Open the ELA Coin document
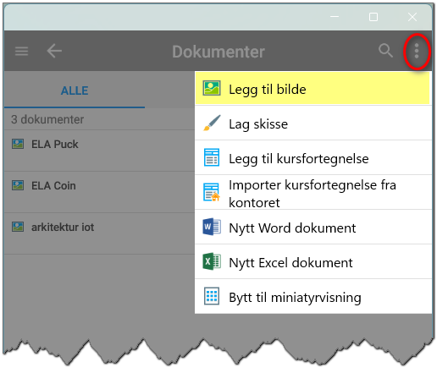The image size is (437, 373). coord(99,192)
